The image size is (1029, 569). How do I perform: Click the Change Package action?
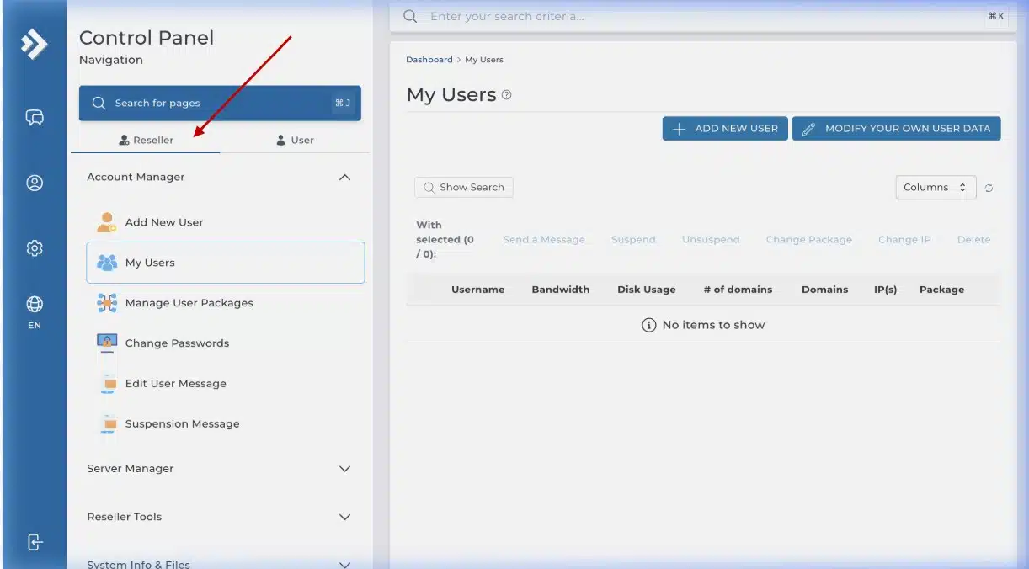[x=809, y=240]
